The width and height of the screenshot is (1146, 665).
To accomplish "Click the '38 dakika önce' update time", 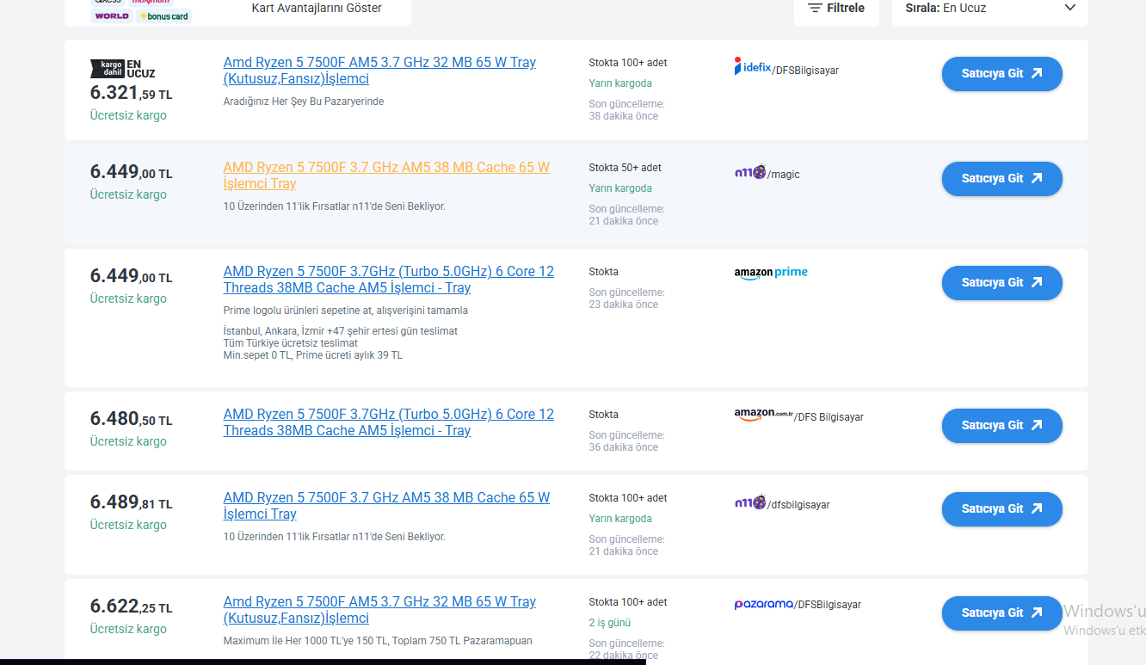I will click(x=624, y=116).
